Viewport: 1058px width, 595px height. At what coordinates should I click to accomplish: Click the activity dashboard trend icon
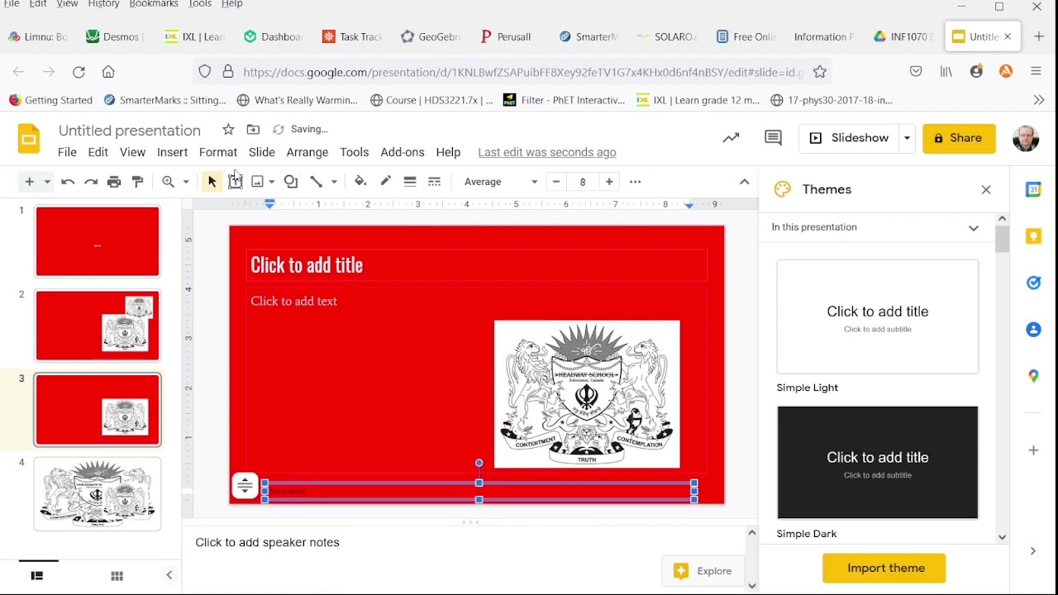coord(731,138)
